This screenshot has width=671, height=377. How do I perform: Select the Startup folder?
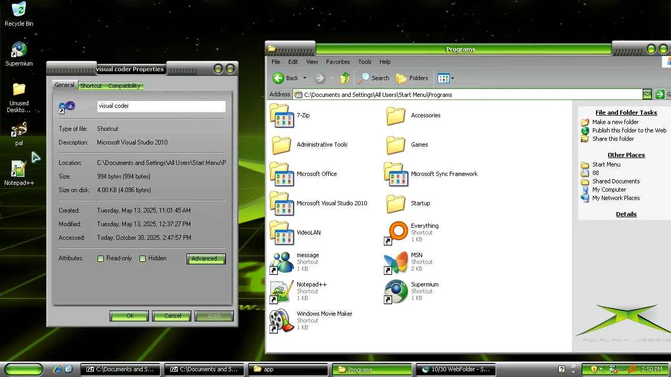[408, 203]
